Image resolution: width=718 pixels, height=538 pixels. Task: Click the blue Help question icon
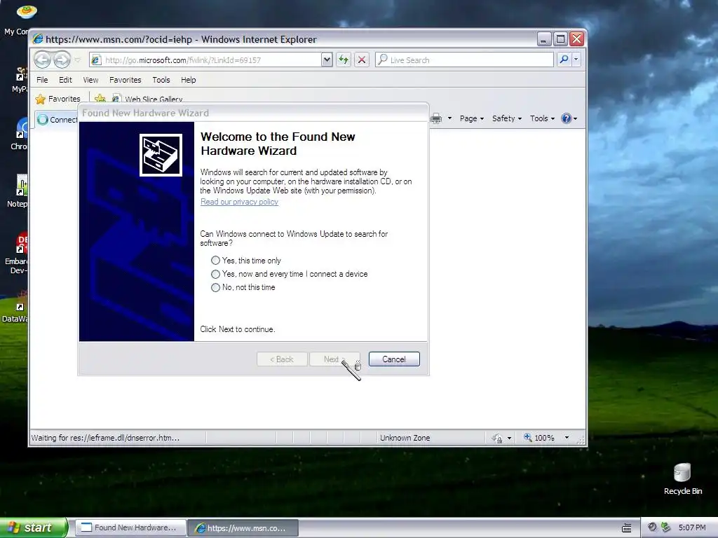click(x=567, y=118)
